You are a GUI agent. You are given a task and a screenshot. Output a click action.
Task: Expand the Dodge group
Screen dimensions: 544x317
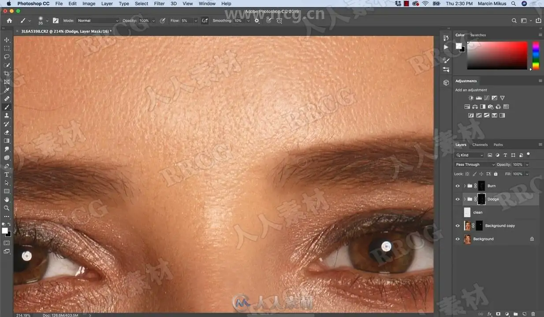tap(465, 199)
